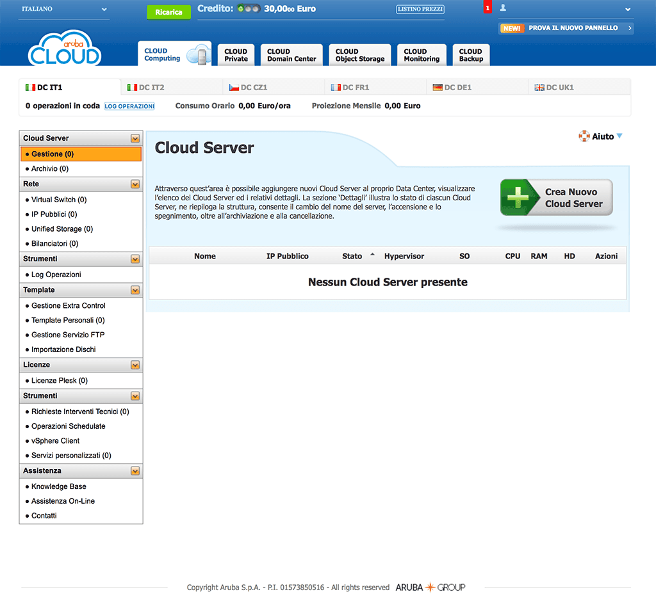
Task: Open Virtual Switch in the sidebar
Action: tap(59, 200)
